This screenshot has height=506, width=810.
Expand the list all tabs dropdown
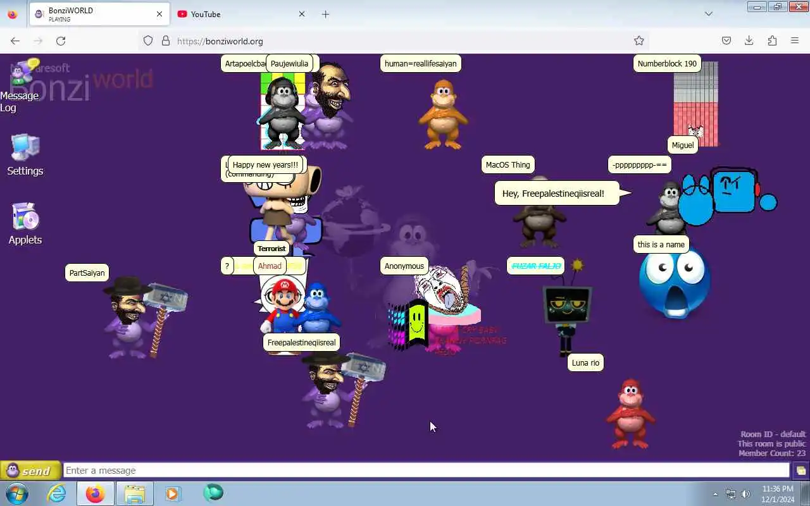[709, 14]
